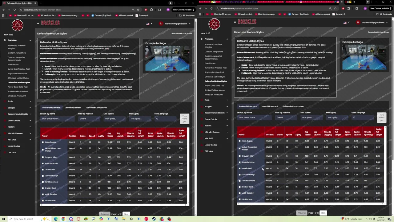Open Ranked Dribble Moves in the right sidebar

[215, 90]
